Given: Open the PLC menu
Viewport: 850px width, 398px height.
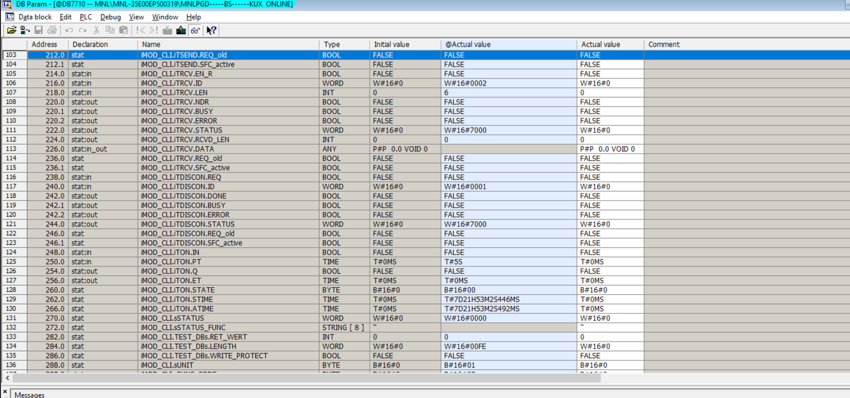Looking at the screenshot, I should click(86, 17).
